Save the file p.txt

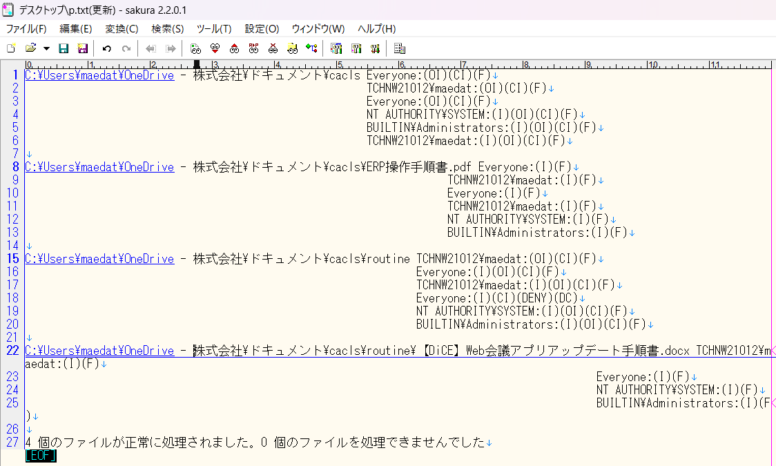pos(64,48)
